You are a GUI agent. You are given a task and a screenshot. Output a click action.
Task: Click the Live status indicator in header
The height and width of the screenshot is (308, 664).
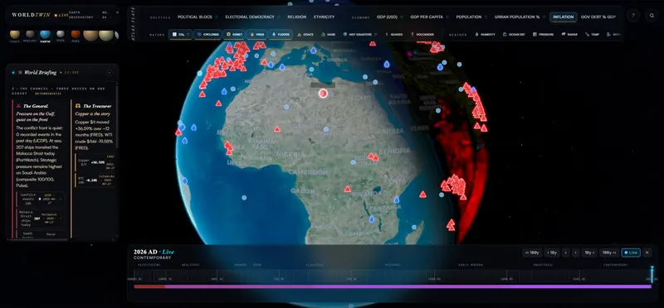click(x=61, y=15)
